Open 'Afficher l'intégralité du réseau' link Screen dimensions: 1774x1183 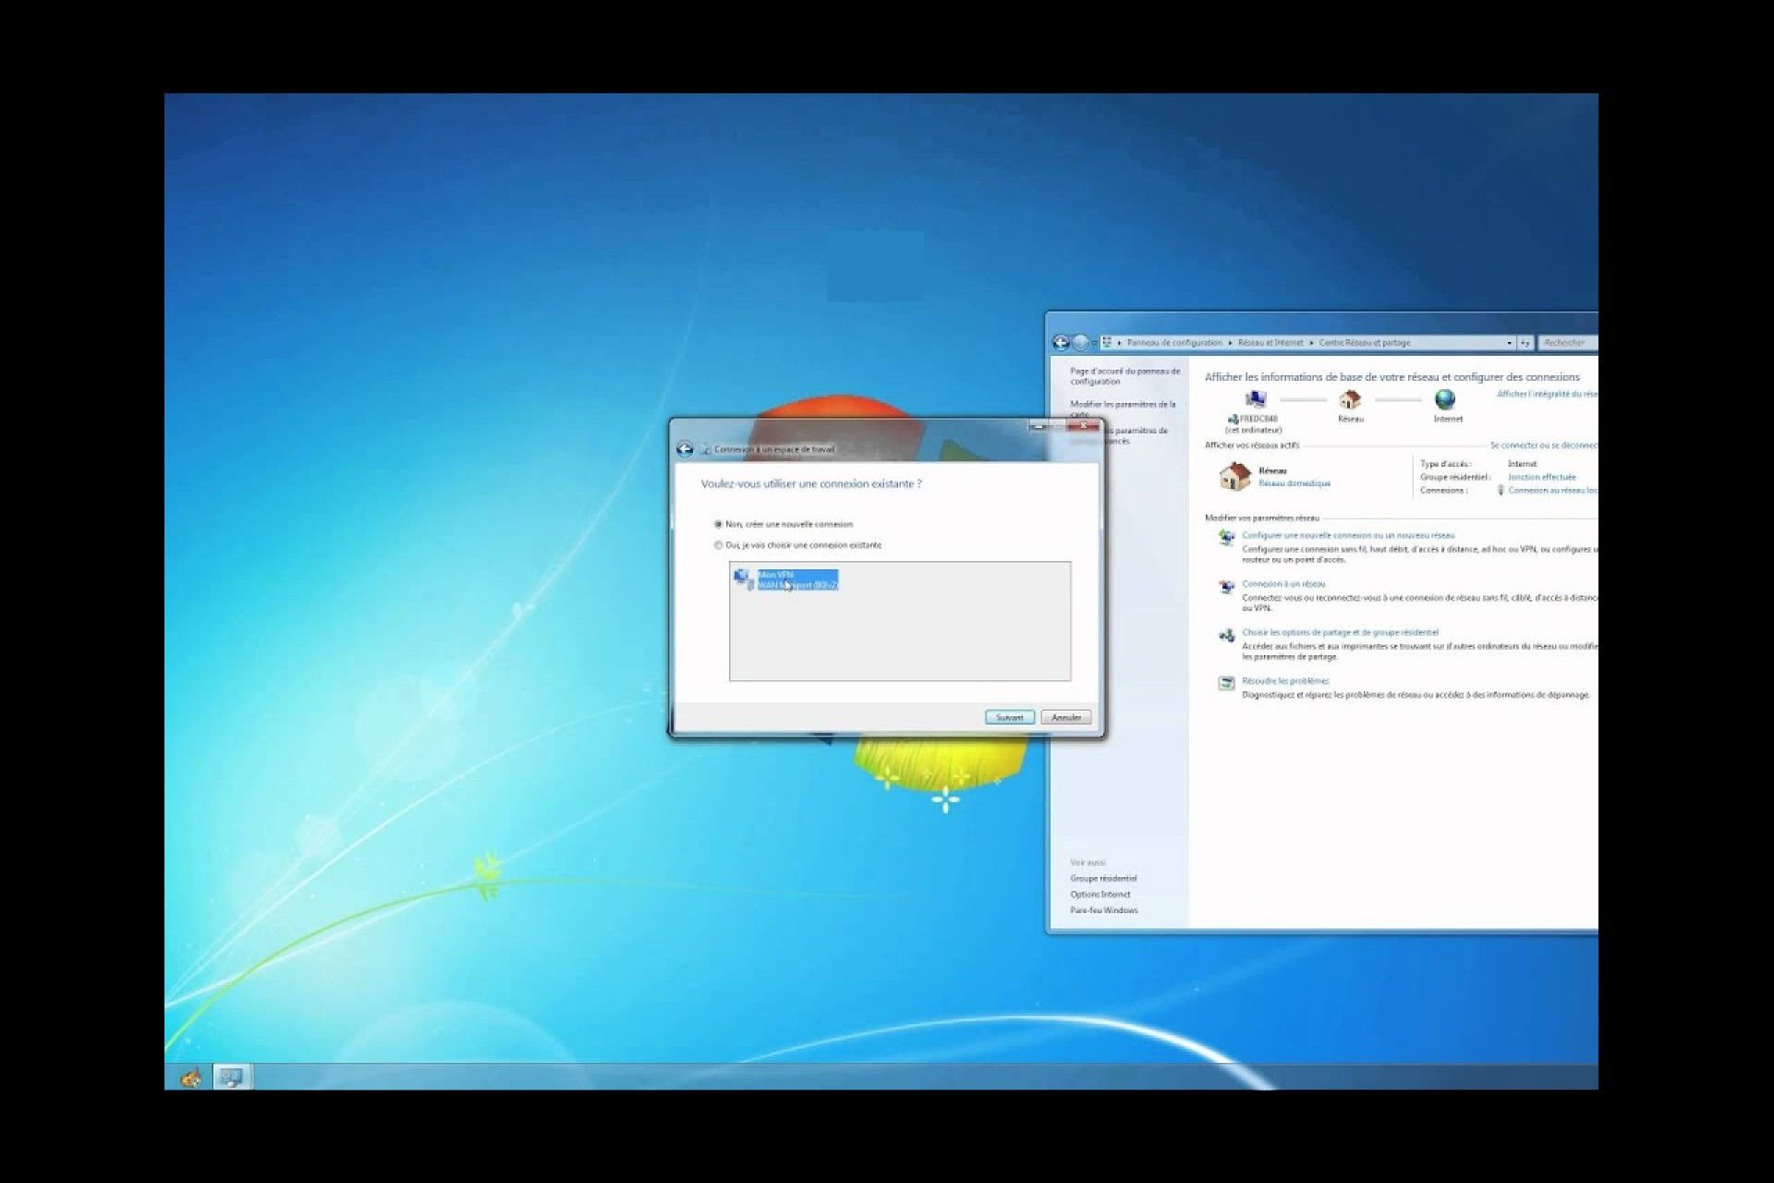click(x=1548, y=394)
